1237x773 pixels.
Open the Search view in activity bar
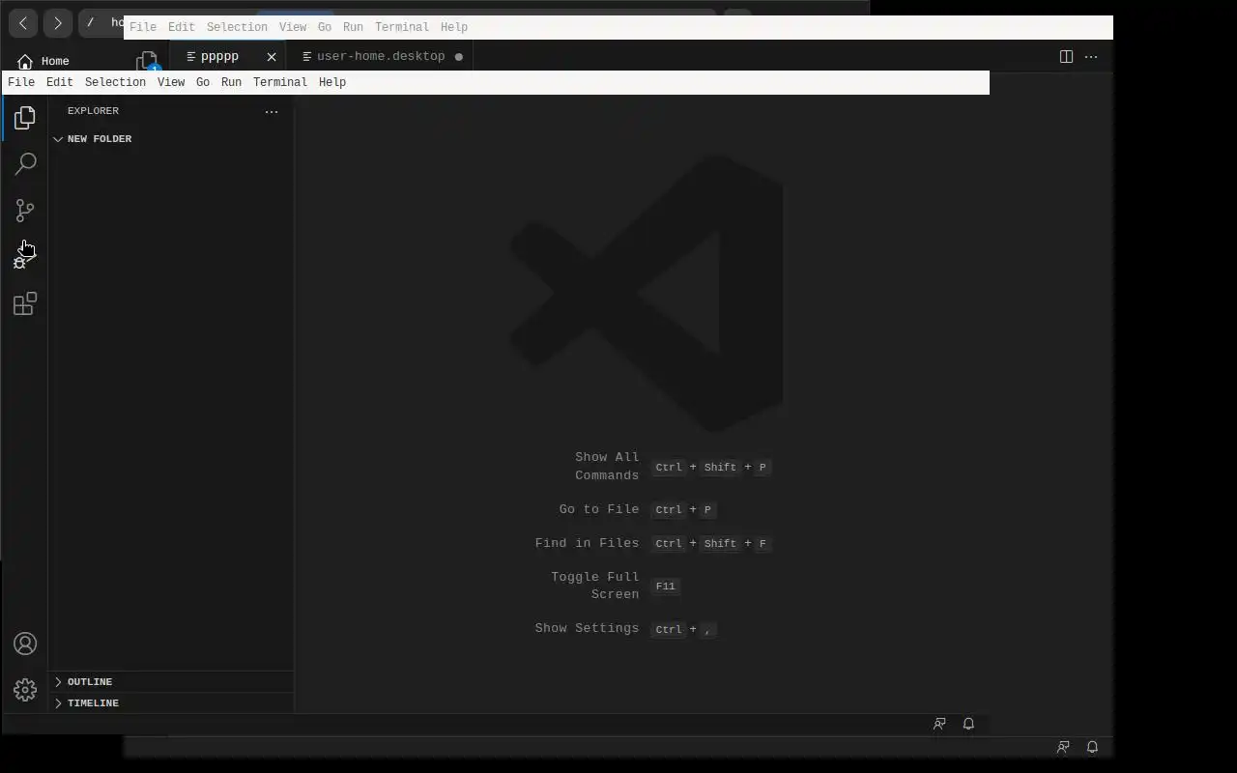25,164
